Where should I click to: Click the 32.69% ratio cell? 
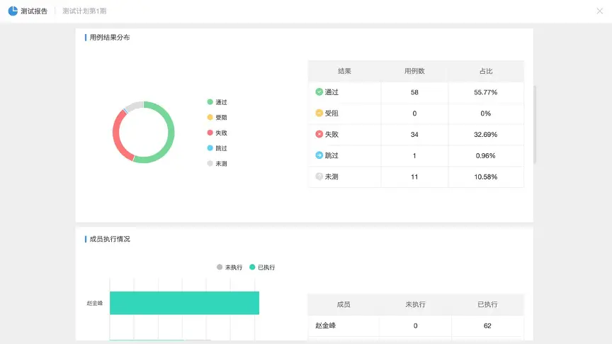pyautogui.click(x=485, y=135)
